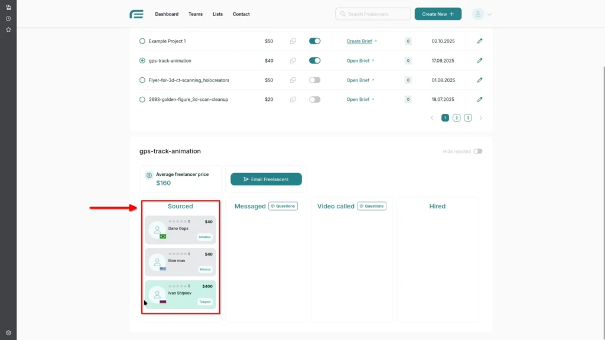Click copy icon for Flyer-for-3d-ct-scanning row
The height and width of the screenshot is (340, 605).
292,80
